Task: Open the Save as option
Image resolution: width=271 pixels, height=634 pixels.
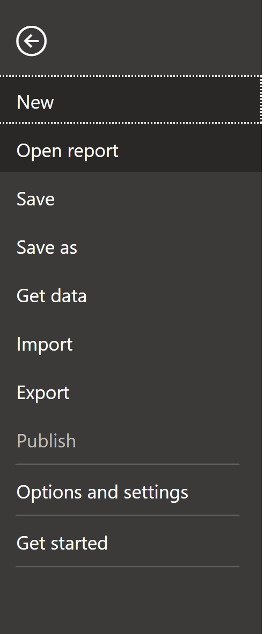Action: click(130, 247)
